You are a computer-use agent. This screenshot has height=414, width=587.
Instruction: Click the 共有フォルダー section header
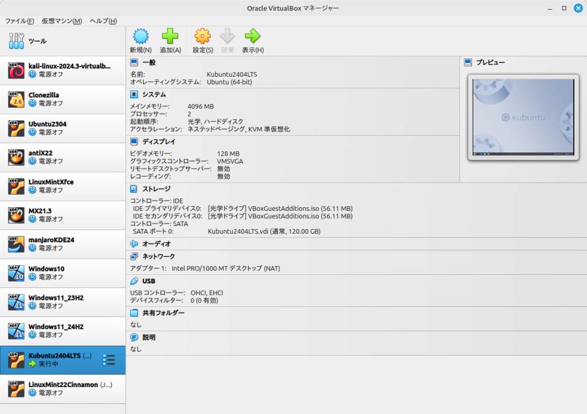point(163,313)
